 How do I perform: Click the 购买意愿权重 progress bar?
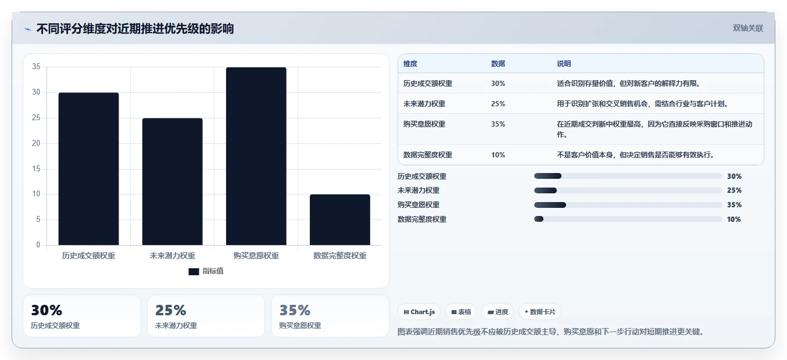tap(628, 205)
